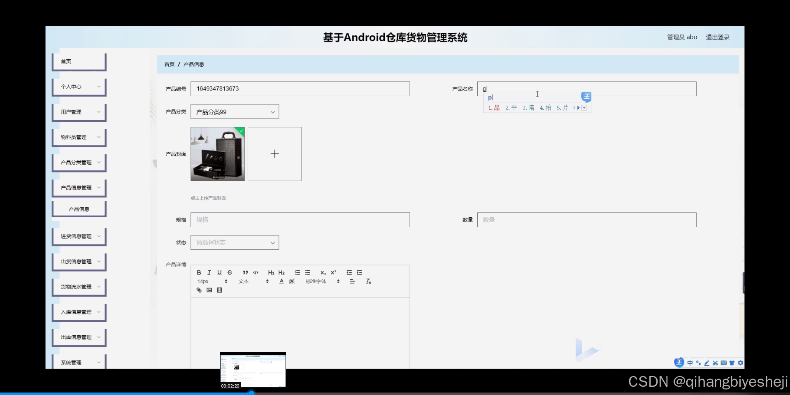Expand the 系统管理 sidebar section
Image resolution: width=790 pixels, height=395 pixels.
click(x=79, y=362)
